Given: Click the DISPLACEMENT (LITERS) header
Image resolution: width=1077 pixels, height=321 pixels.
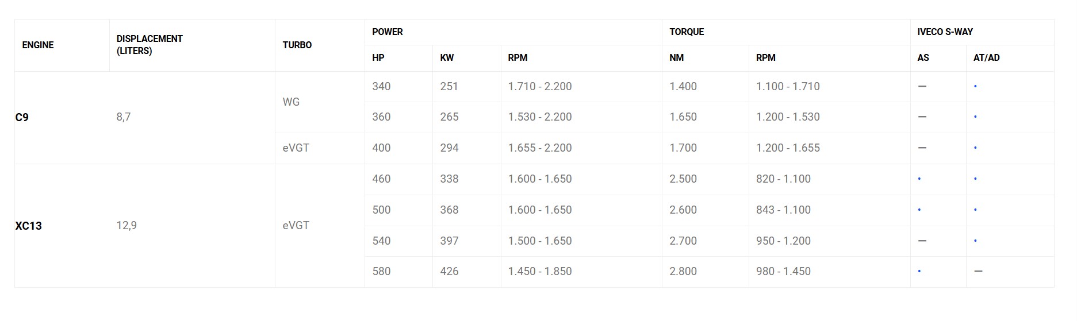Looking at the screenshot, I should point(150,45).
